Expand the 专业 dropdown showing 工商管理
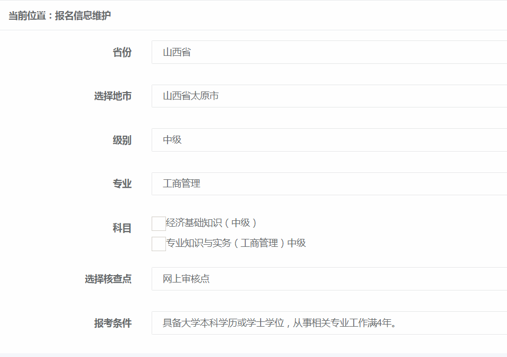507x357 pixels. click(329, 184)
